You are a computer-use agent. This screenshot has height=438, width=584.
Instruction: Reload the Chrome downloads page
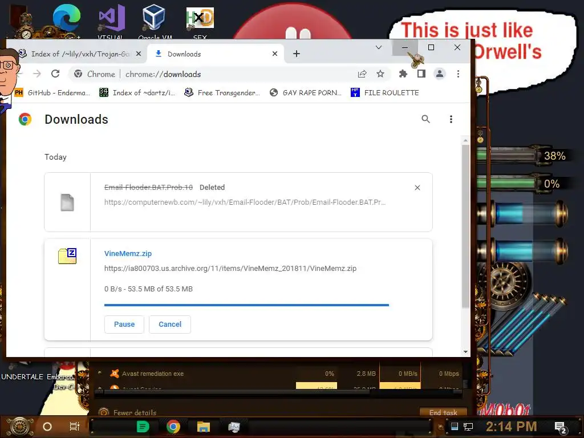point(55,74)
